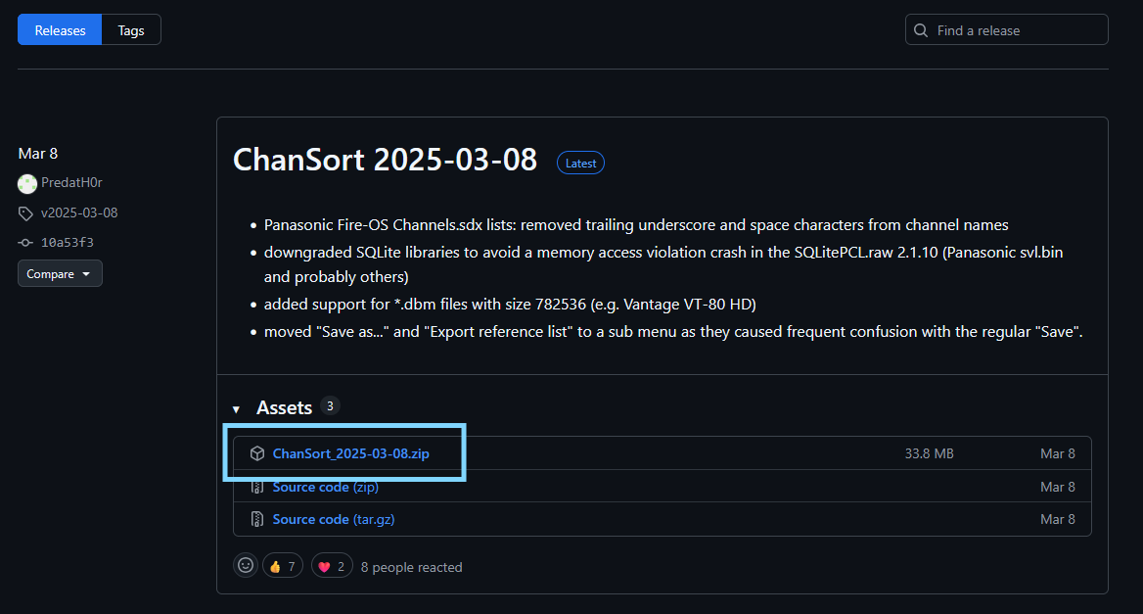Download ChanSort_2025-03-08.zip

(350, 453)
